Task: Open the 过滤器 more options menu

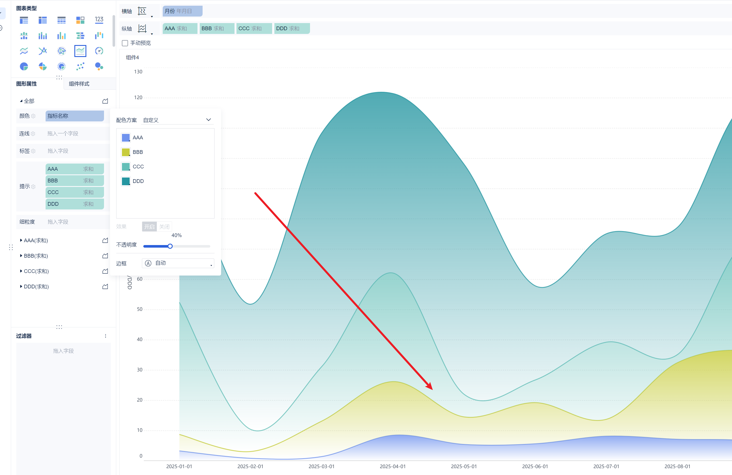Action: tap(105, 336)
